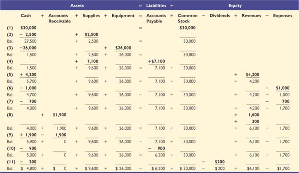The height and width of the screenshot is (173, 299).
Task: Select the Equipment column heading
Action: (x=123, y=16)
